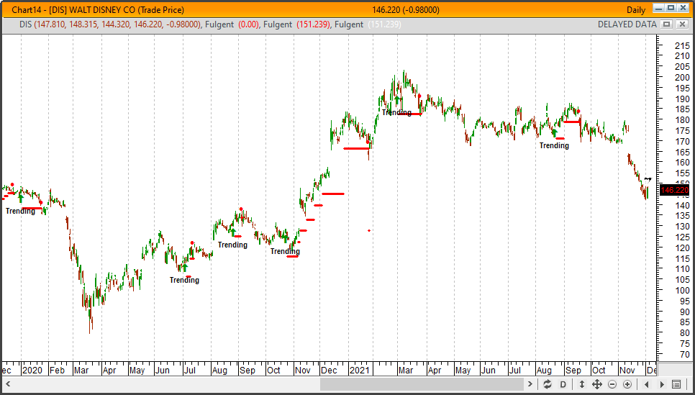Zoom in with the plus circle icon
This screenshot has width=695, height=395.
pos(627,384)
